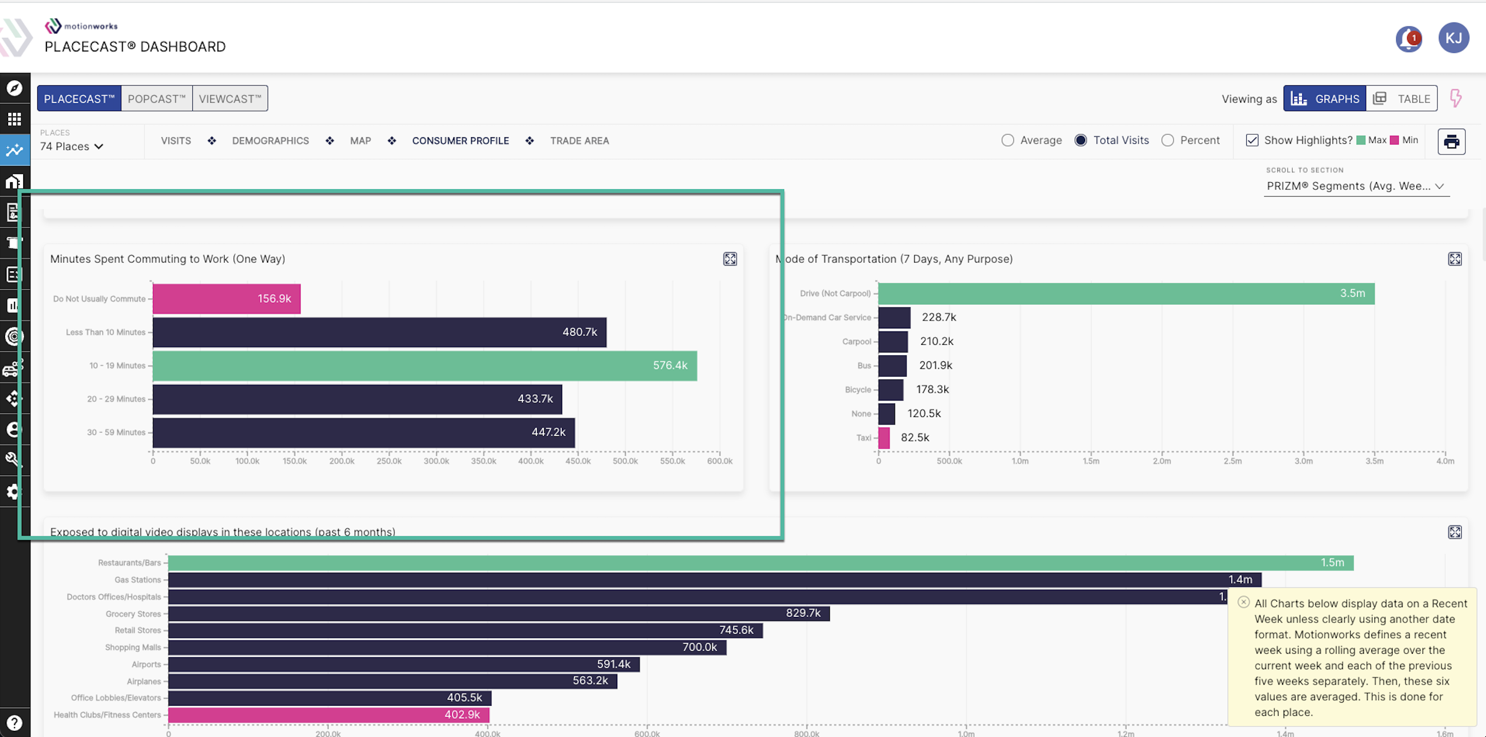Screen dimensions: 1486x737
Task: Click the Bicycle 178.3k bar
Action: pos(891,390)
